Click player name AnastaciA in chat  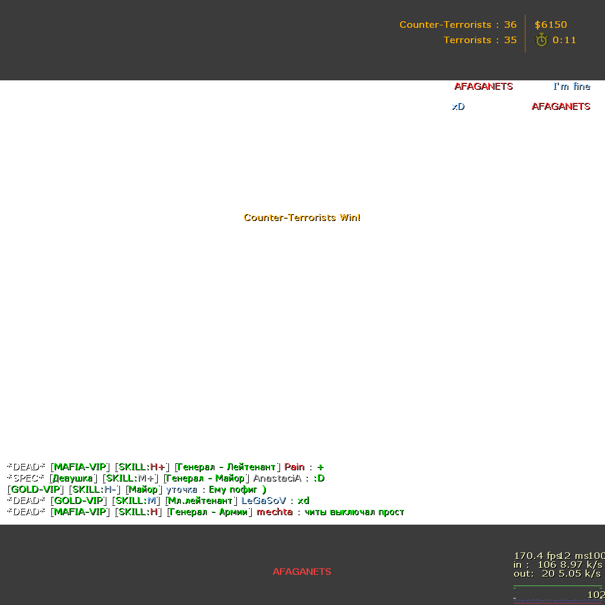(x=277, y=479)
